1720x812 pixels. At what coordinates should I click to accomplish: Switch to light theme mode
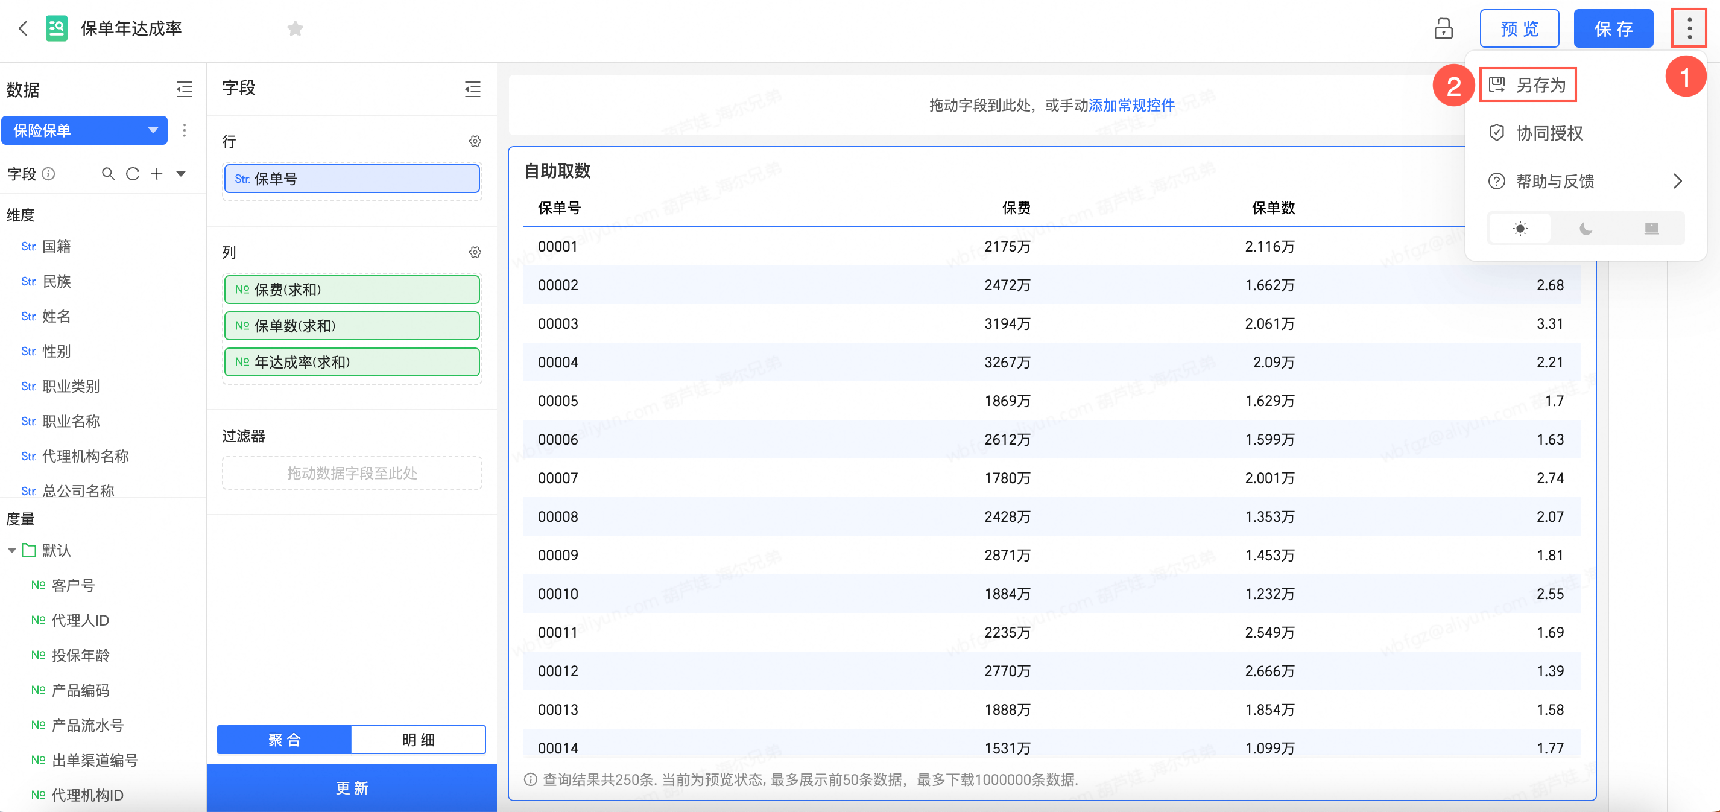point(1520,229)
